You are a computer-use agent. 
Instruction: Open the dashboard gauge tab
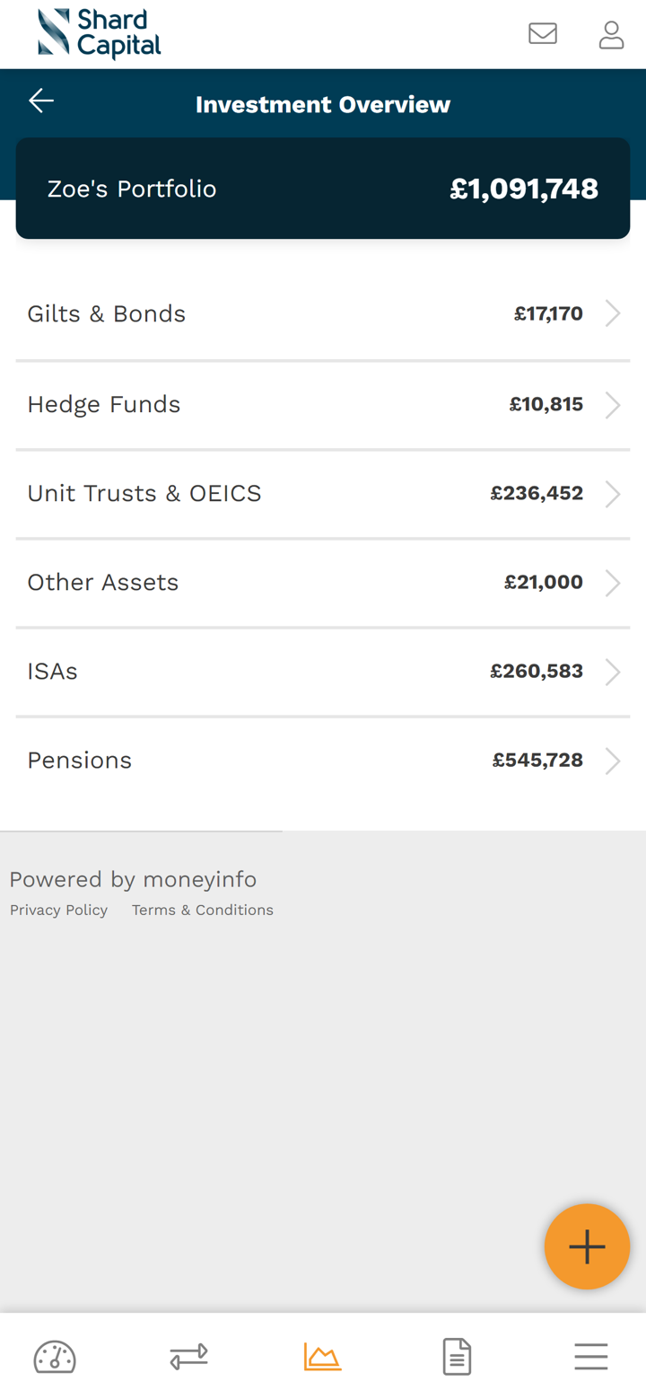click(55, 1357)
